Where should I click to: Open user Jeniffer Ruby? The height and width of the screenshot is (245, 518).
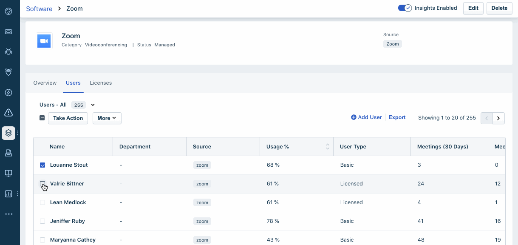coord(68,221)
